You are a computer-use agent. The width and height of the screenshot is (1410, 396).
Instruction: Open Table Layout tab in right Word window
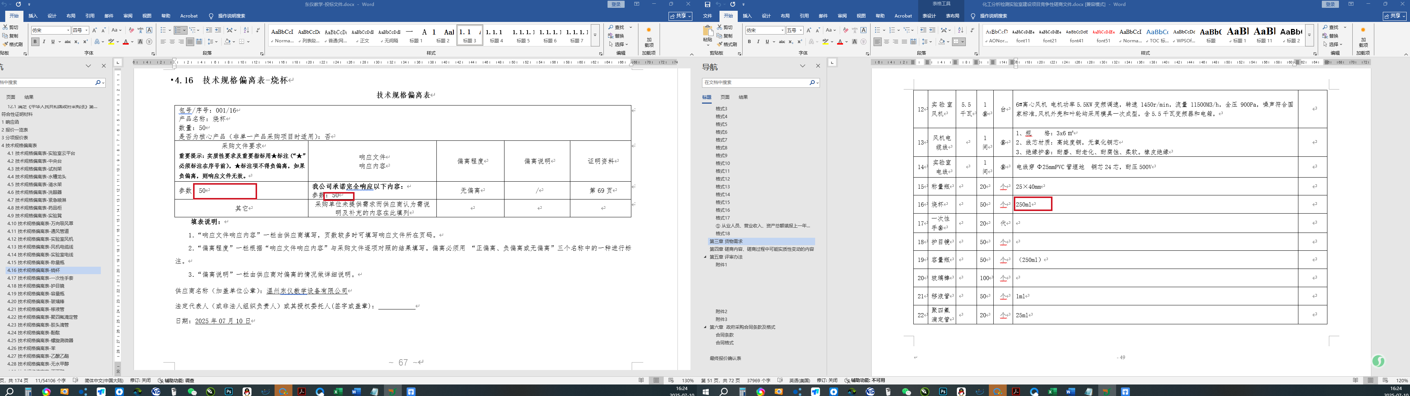pyautogui.click(x=952, y=16)
